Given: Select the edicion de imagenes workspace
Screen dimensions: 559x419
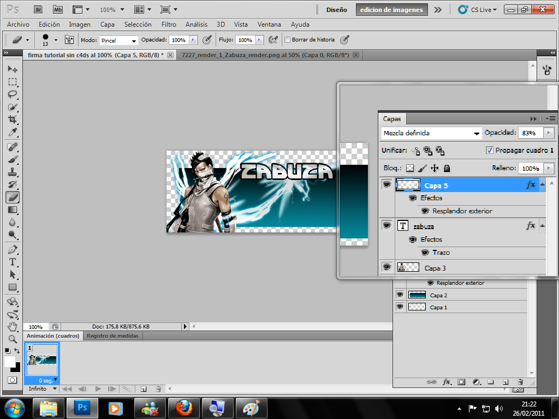Looking at the screenshot, I should (x=391, y=10).
